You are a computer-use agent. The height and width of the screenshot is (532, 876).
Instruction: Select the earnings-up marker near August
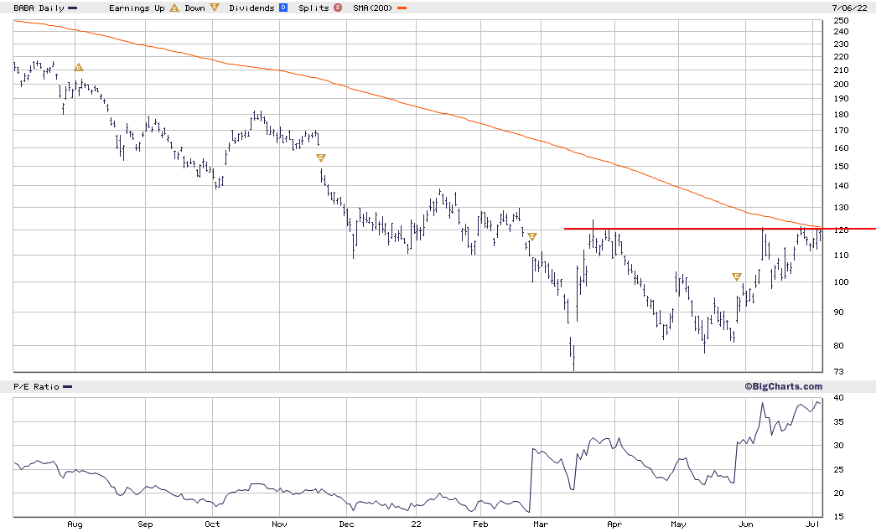pyautogui.click(x=79, y=68)
